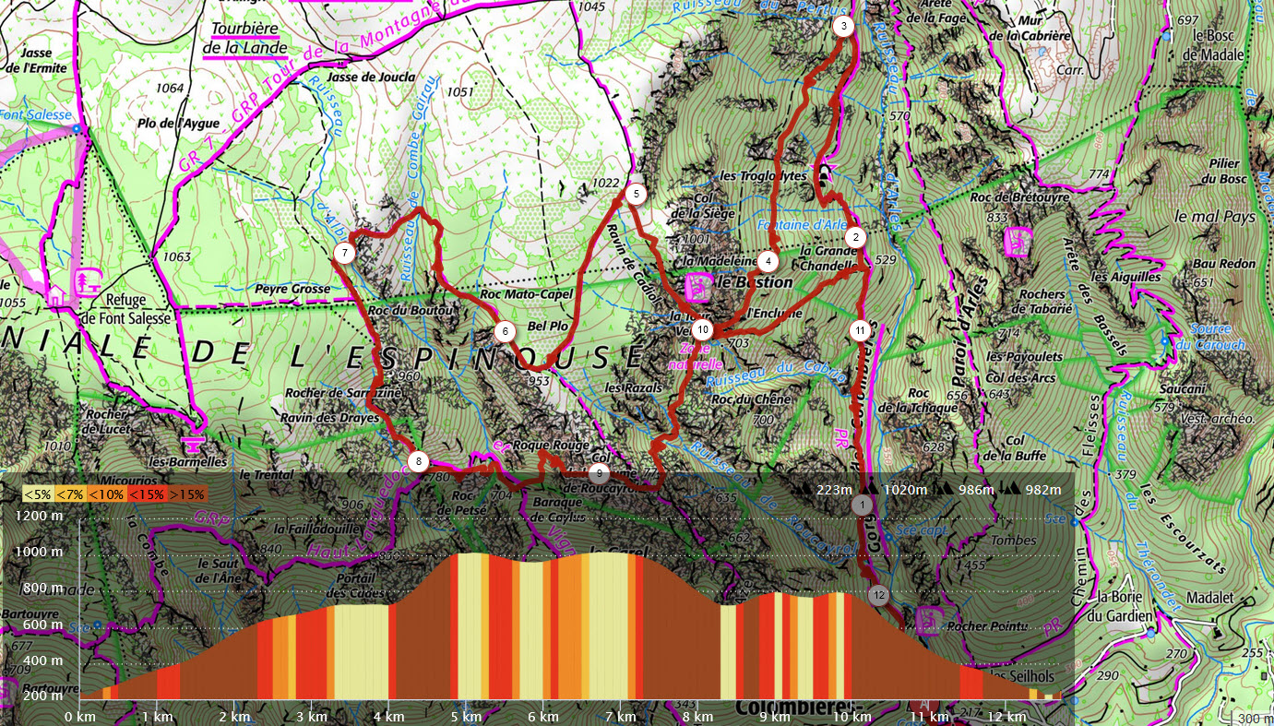Click gray waypoint marker 12 over the profile
Image resolution: width=1274 pixels, height=726 pixels.
878,595
